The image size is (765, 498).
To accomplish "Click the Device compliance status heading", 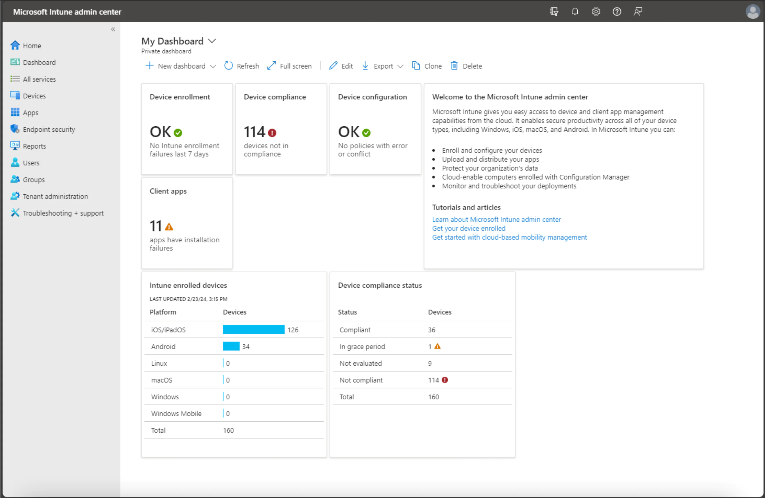I will [x=380, y=285].
